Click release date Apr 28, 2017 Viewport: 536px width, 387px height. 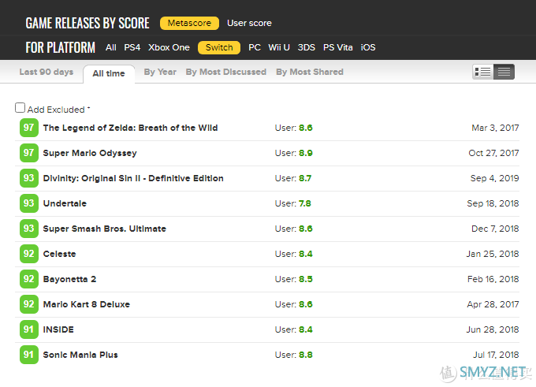(493, 304)
